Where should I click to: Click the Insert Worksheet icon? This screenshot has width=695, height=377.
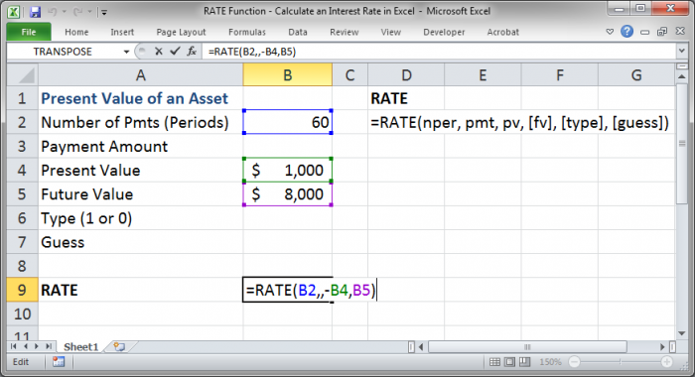coord(119,347)
